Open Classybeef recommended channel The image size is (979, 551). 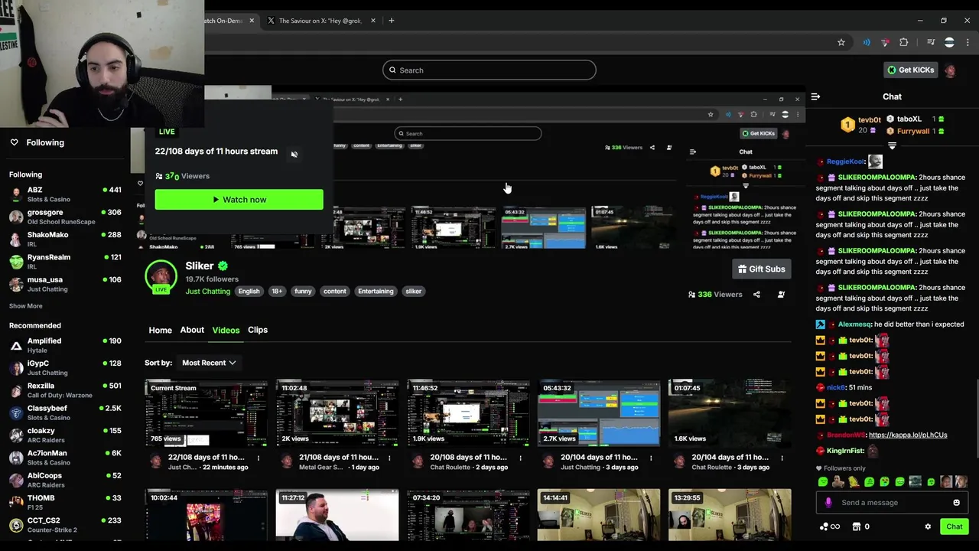[x=65, y=412]
